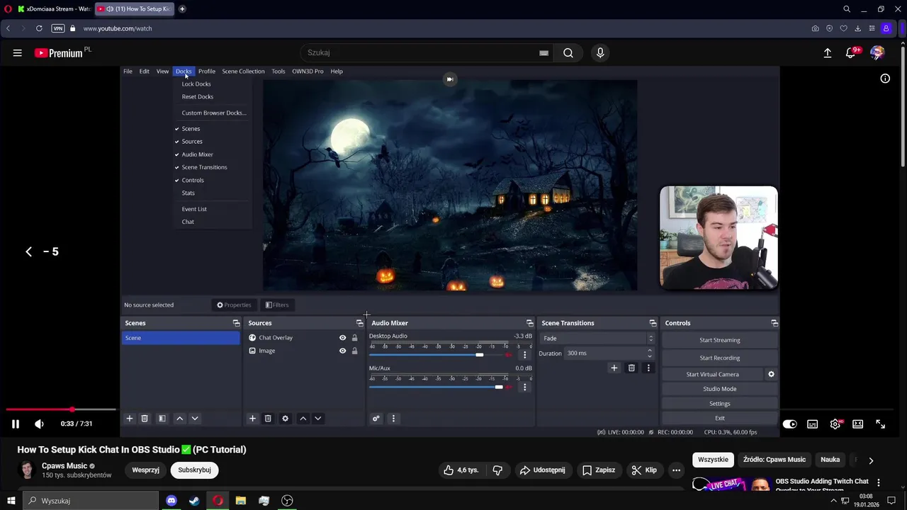Undock the Audio Mixer panel
907x510 pixels.
click(529, 323)
